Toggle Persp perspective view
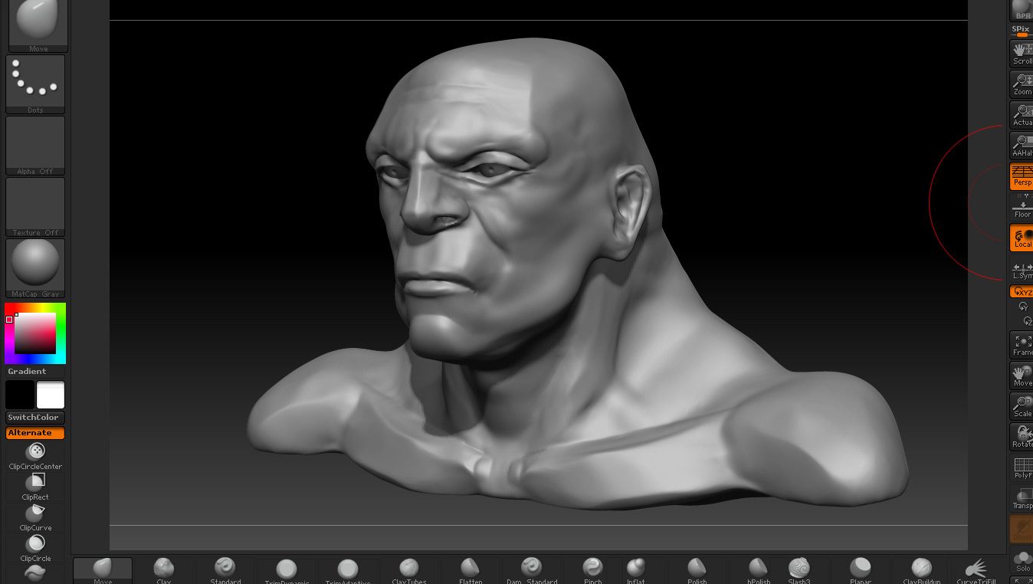 click(1022, 176)
